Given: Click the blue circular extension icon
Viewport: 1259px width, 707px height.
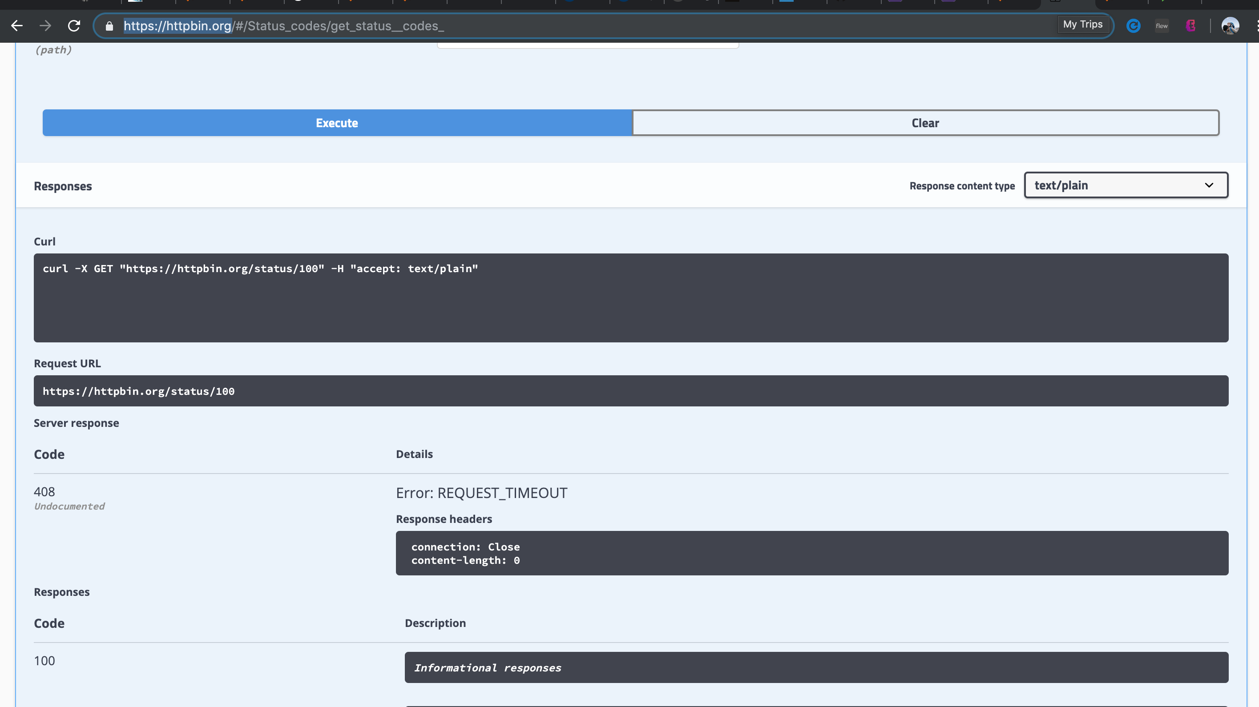Looking at the screenshot, I should (x=1134, y=25).
